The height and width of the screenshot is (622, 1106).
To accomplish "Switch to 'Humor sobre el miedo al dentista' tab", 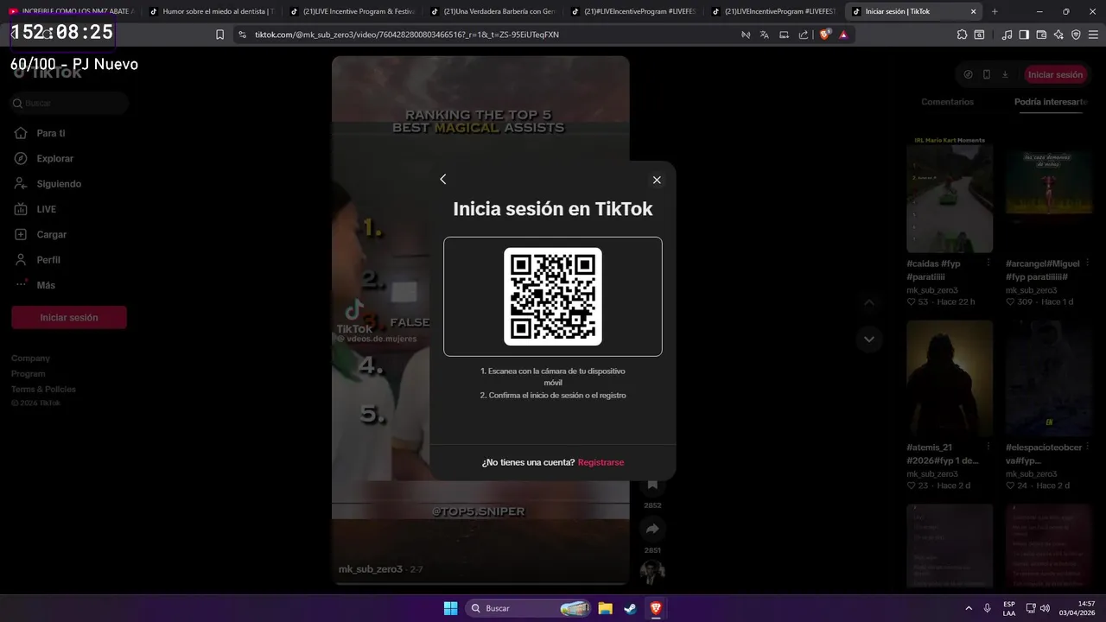I will click(211, 11).
